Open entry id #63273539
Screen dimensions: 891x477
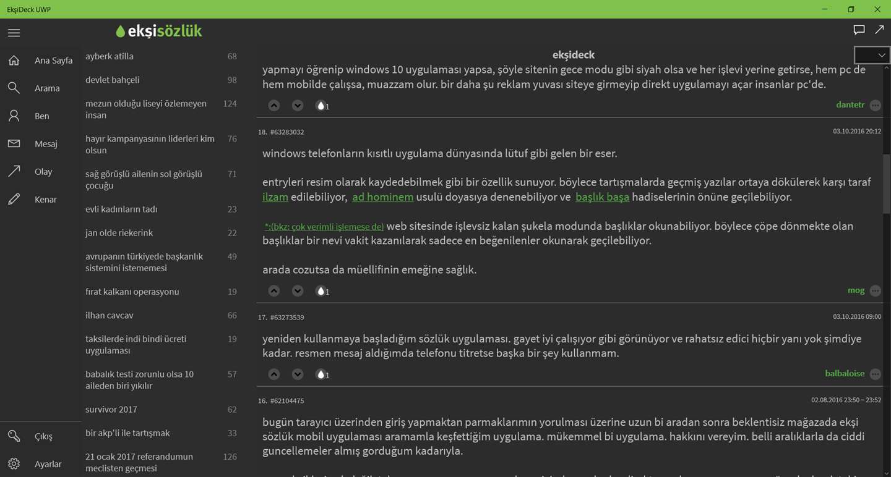(x=287, y=318)
